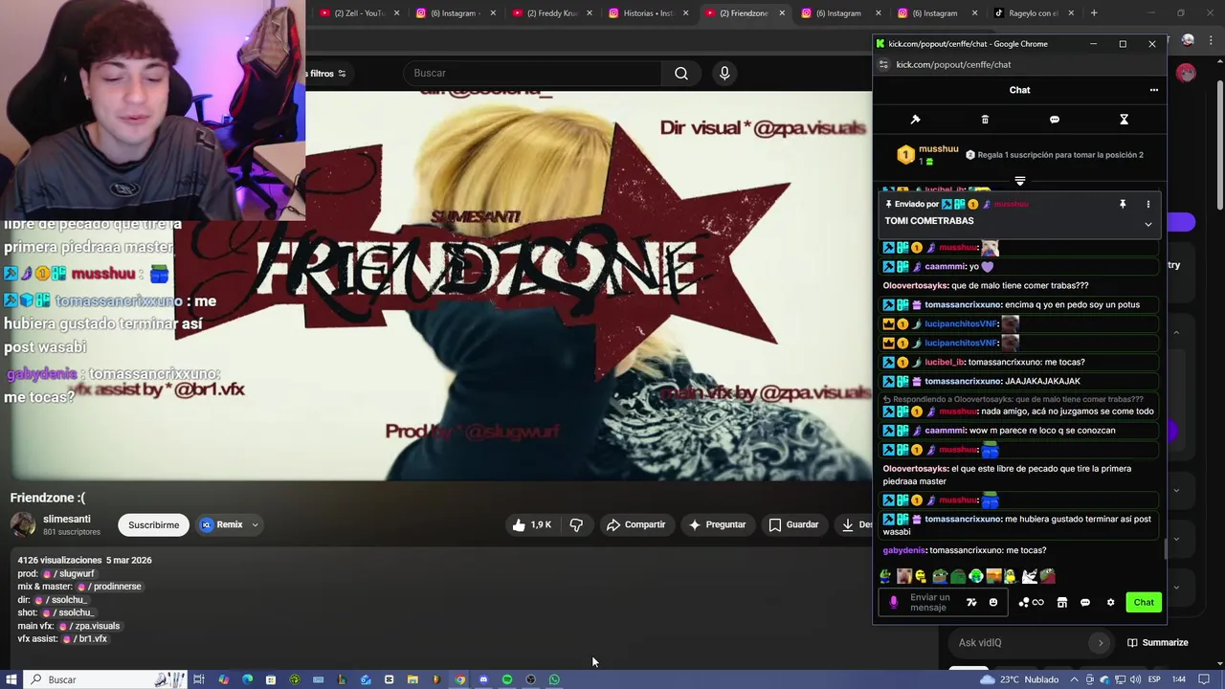The height and width of the screenshot is (689, 1225).
Task: Open the br1.vfx link in description
Action: [x=84, y=638]
